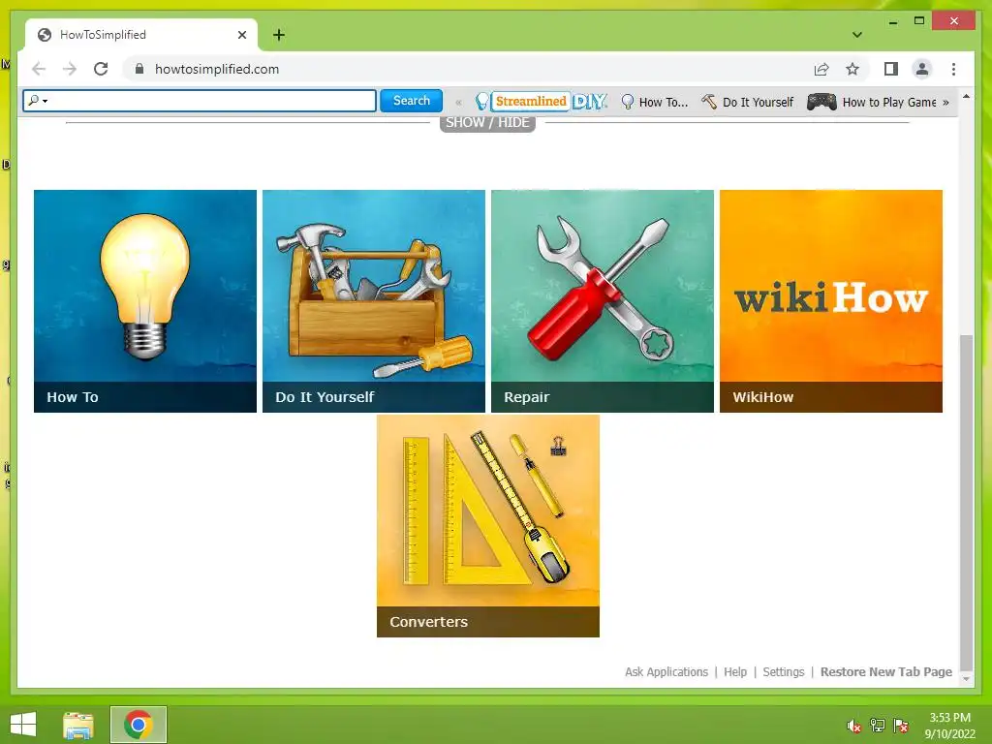992x744 pixels.
Task: Open the How To... toolbar link
Action: pyautogui.click(x=654, y=102)
